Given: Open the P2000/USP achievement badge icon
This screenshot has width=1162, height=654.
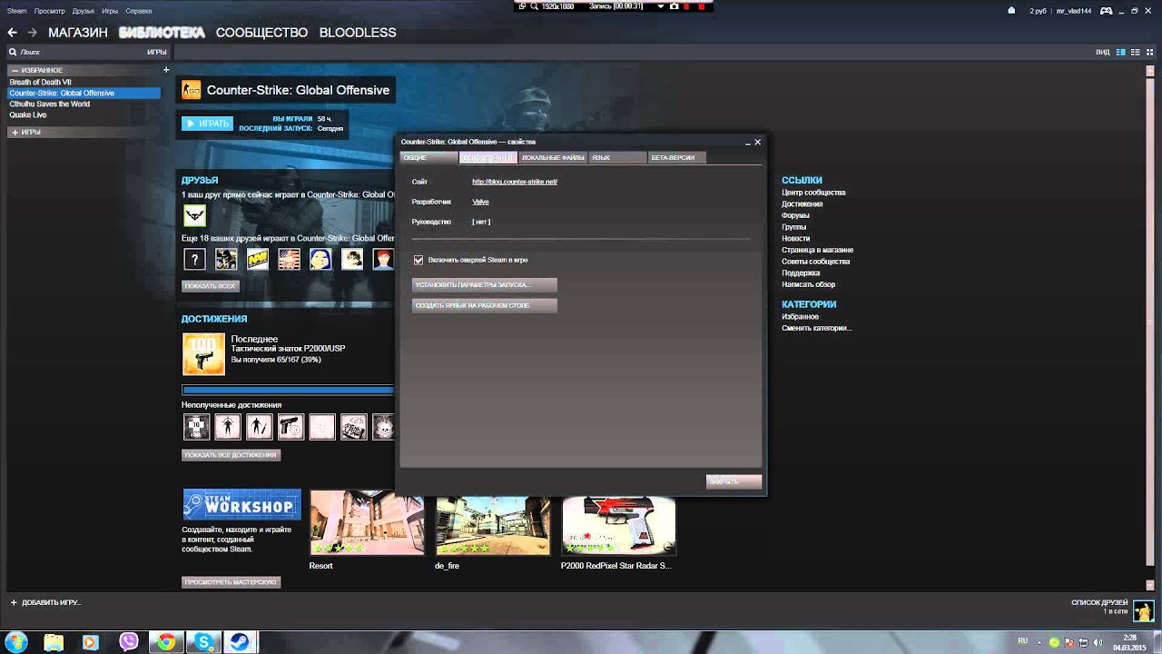Looking at the screenshot, I should pos(203,353).
